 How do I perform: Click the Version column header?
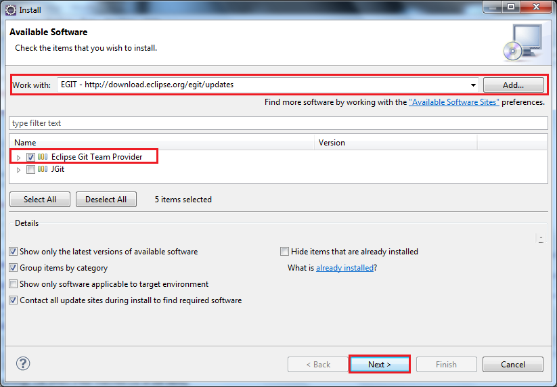[x=395, y=142]
